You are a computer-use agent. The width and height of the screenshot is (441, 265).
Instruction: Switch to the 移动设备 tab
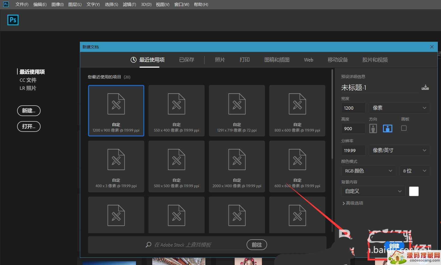click(338, 60)
